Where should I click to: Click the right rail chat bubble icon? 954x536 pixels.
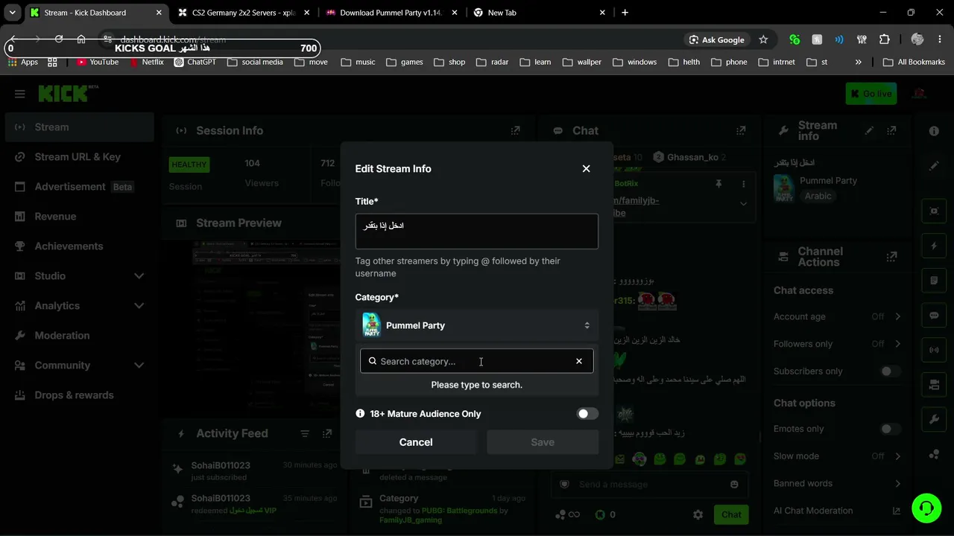[x=934, y=316]
